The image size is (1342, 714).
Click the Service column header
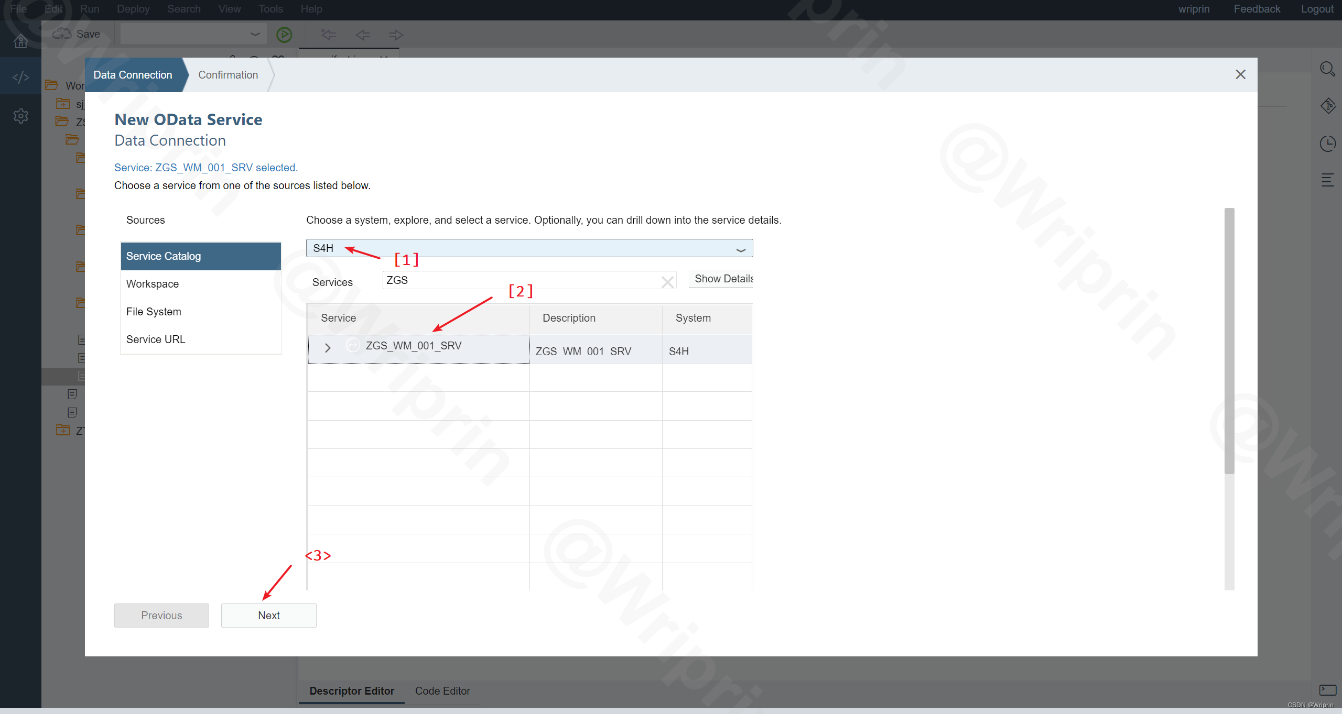pyautogui.click(x=418, y=318)
